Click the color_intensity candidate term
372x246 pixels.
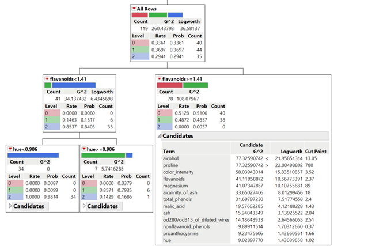pyautogui.click(x=178, y=172)
